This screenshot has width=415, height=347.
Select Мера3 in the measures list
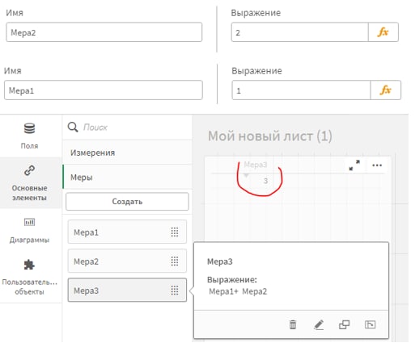[127, 290]
